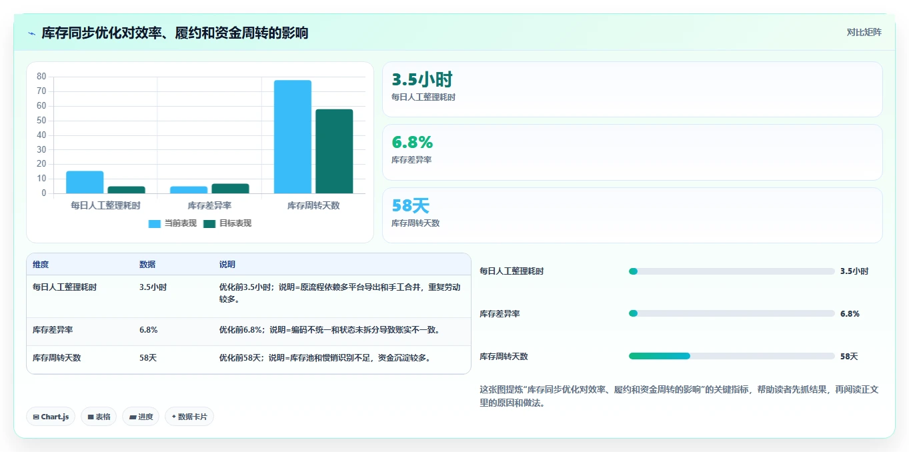
Task: Click the x-axis label 每日人工整理耗时
Action: click(105, 205)
